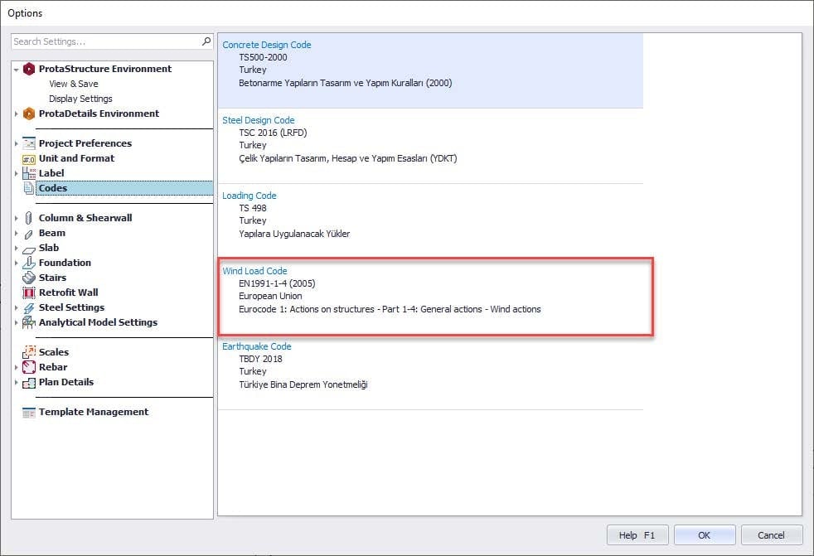The width and height of the screenshot is (814, 556).
Task: Click the TBDY 2018 code name
Action: (260, 358)
